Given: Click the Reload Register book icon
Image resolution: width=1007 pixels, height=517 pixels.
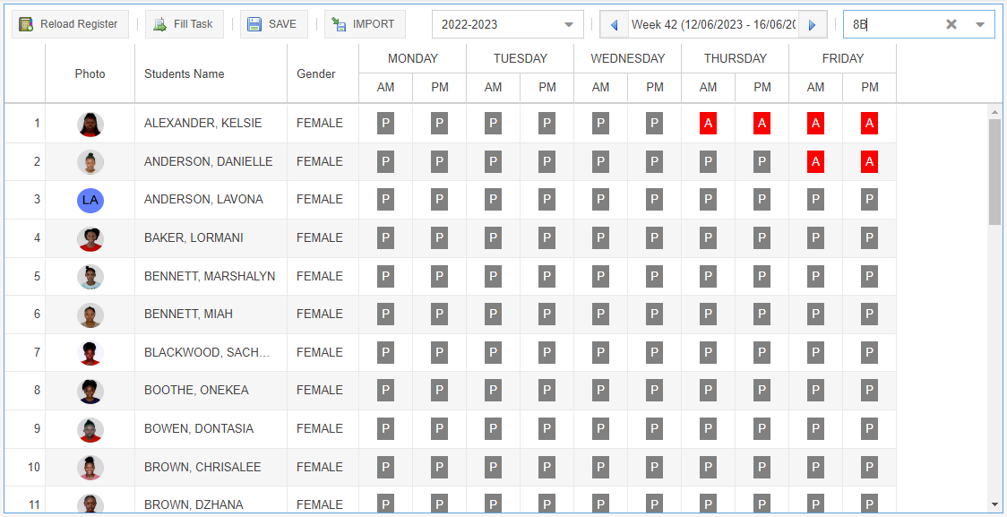Looking at the screenshot, I should (26, 24).
